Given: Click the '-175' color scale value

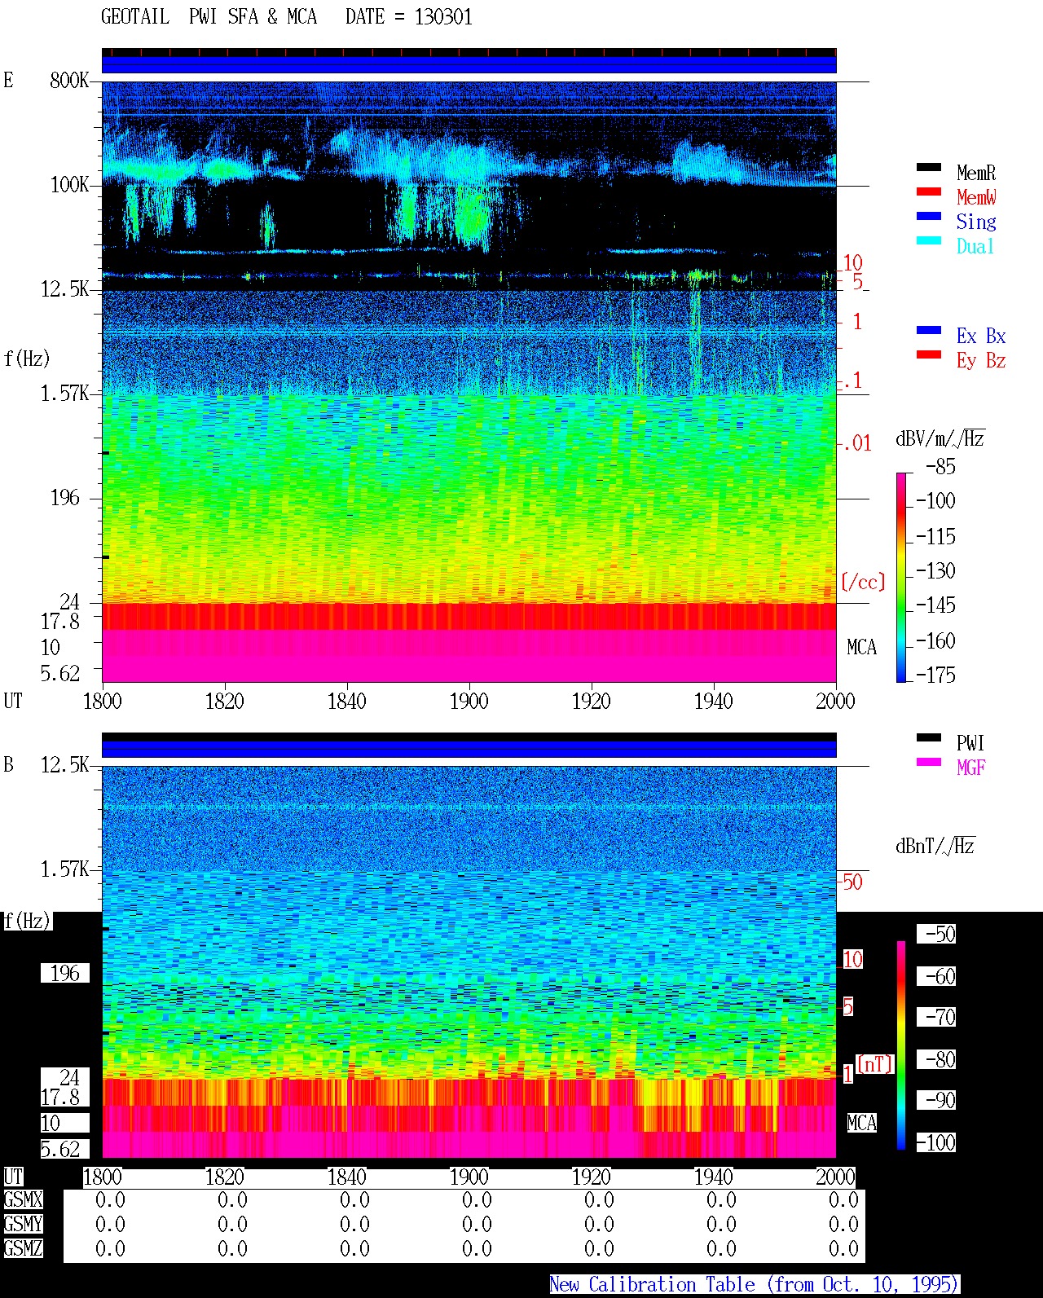Looking at the screenshot, I should click(935, 675).
